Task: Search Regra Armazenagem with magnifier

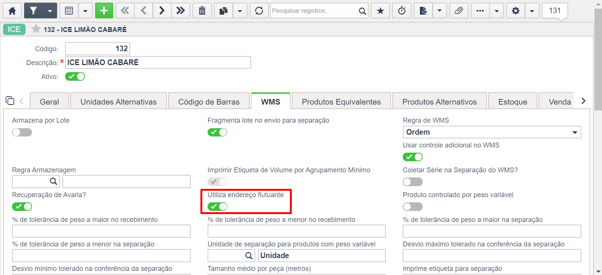Action: point(53,181)
